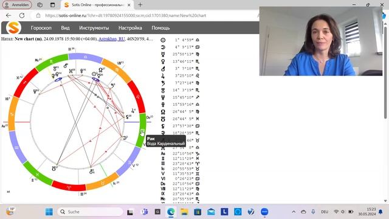Open File Explorer from taskbar
This screenshot has height=219, width=389.
point(184,212)
